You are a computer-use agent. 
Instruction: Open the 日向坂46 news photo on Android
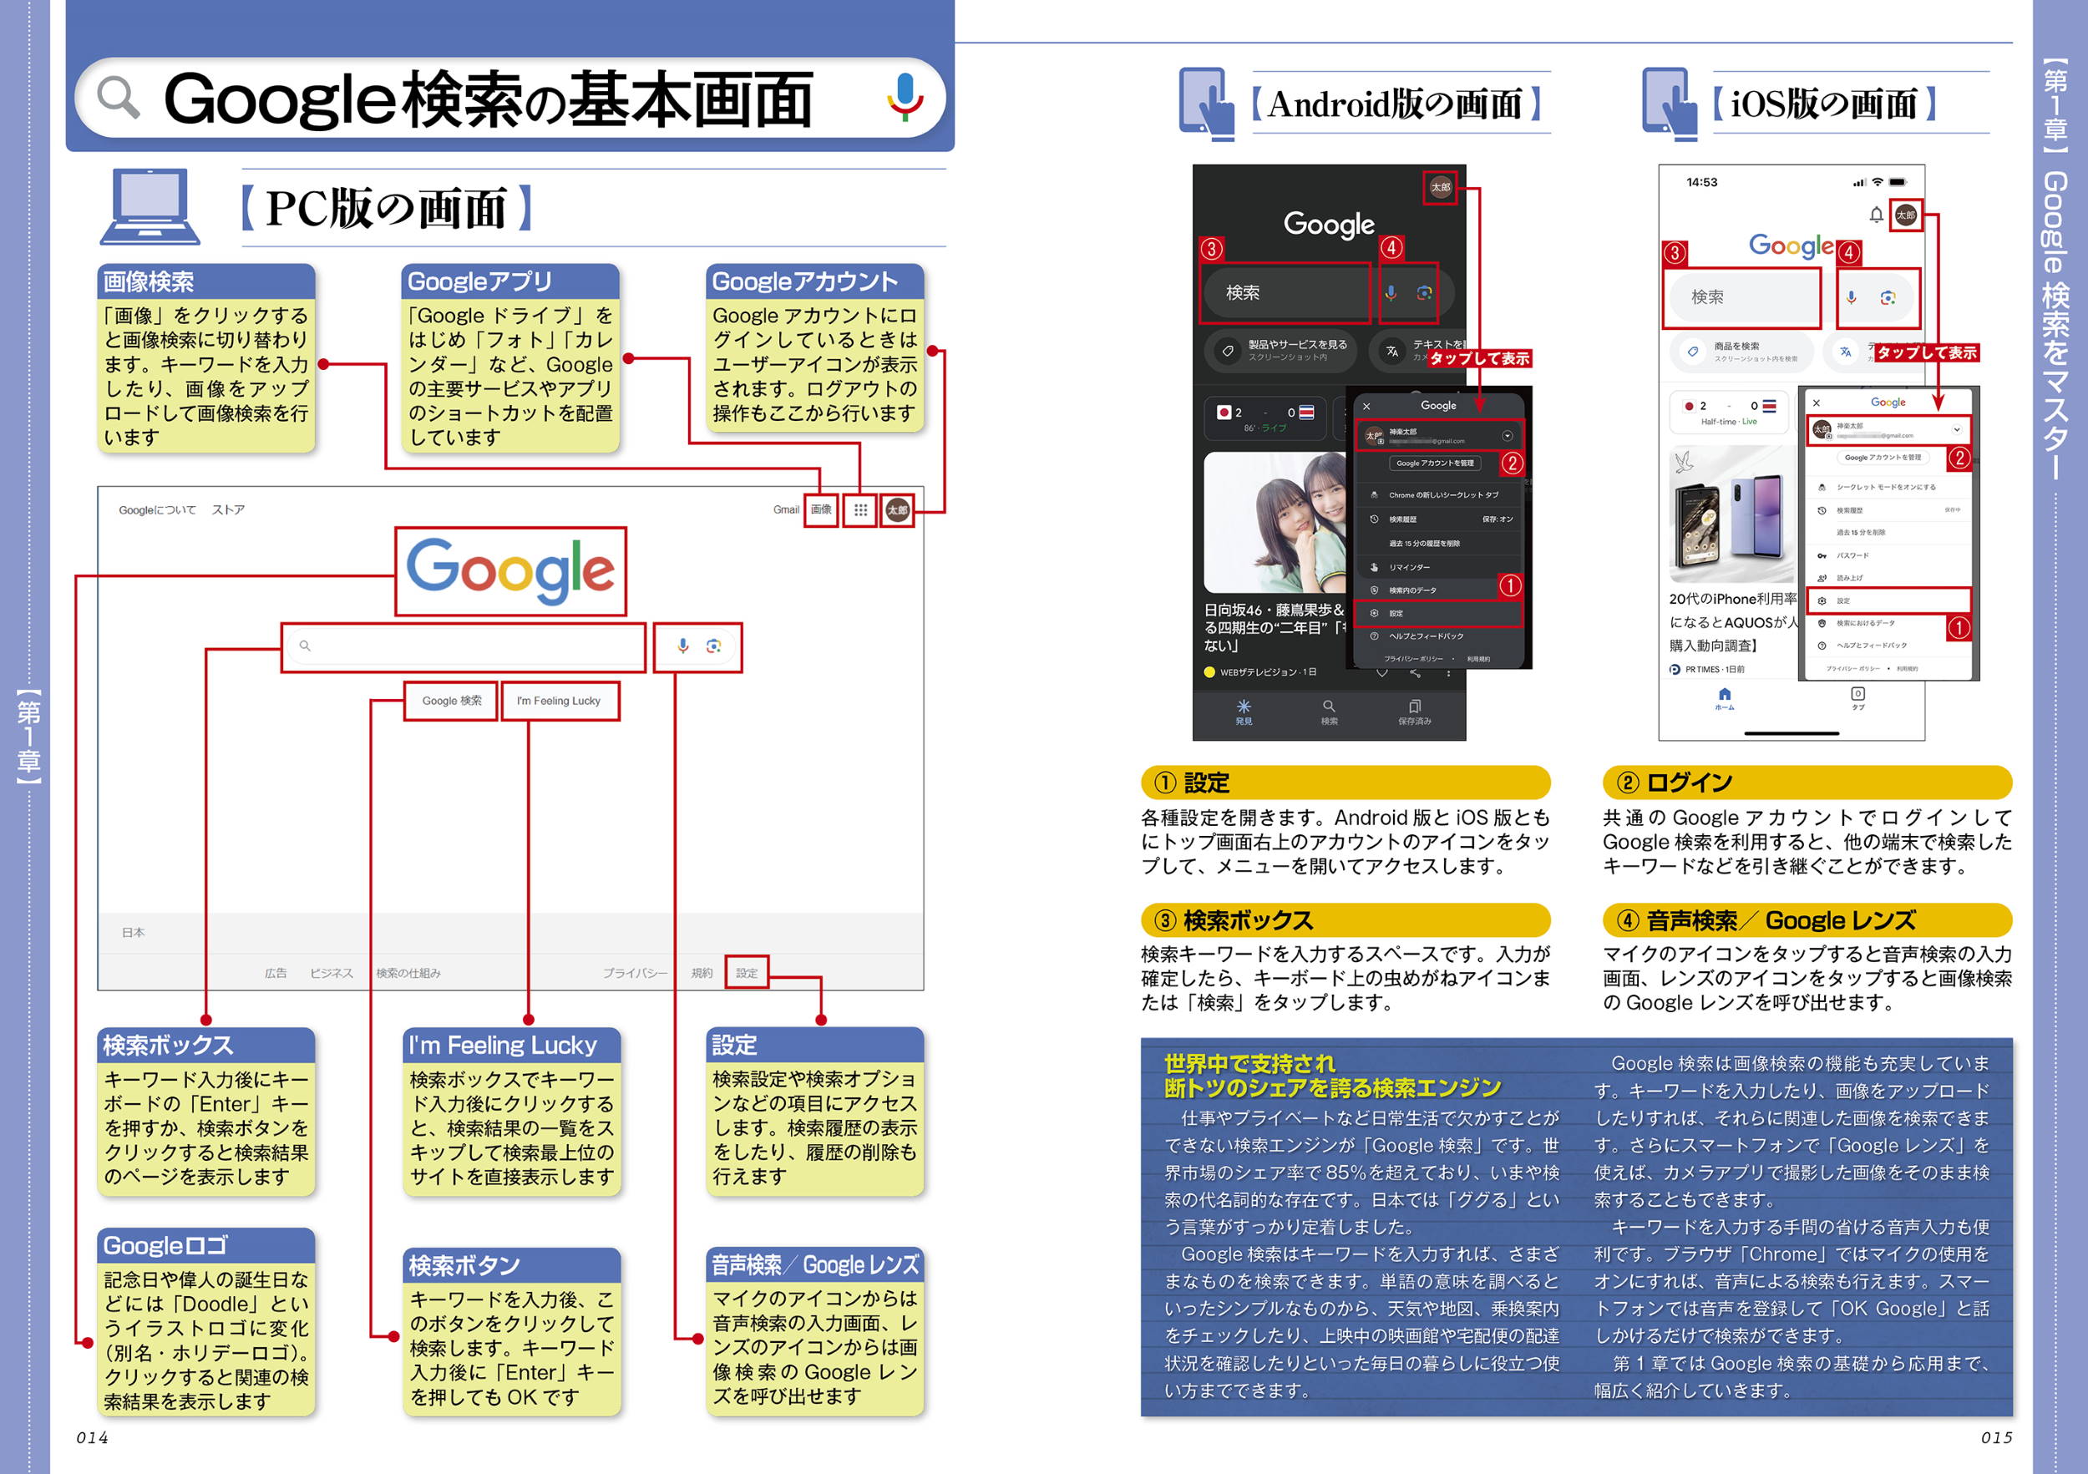coord(1275,522)
